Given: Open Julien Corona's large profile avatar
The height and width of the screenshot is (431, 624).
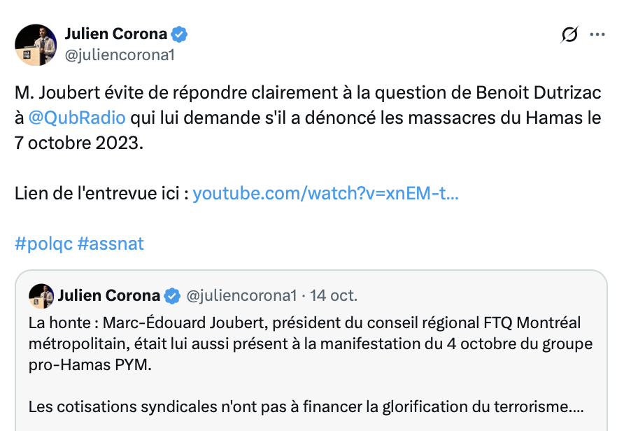Looking at the screenshot, I should (x=36, y=45).
